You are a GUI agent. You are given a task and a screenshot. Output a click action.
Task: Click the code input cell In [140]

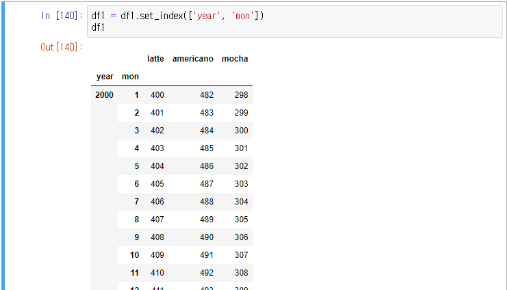[x=294, y=21]
